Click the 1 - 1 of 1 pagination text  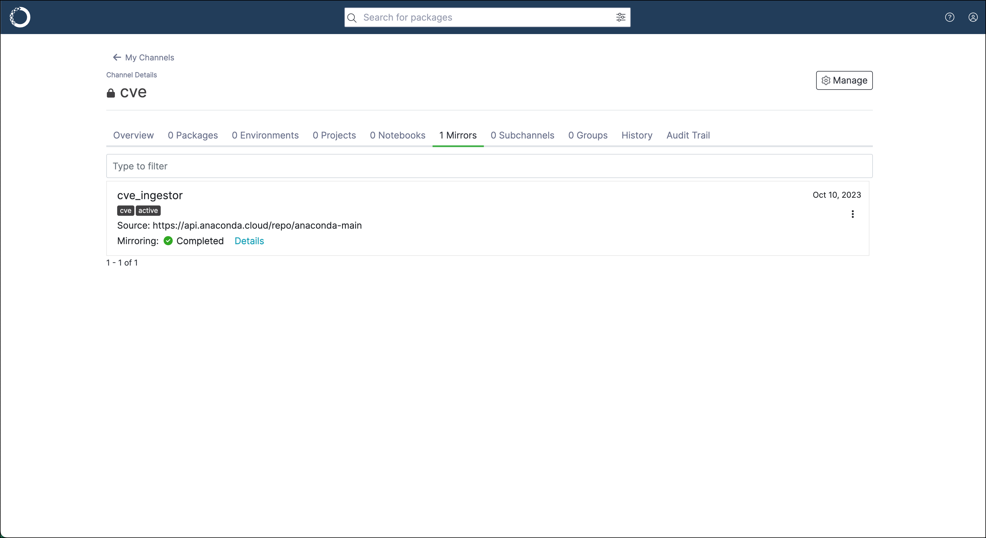122,263
